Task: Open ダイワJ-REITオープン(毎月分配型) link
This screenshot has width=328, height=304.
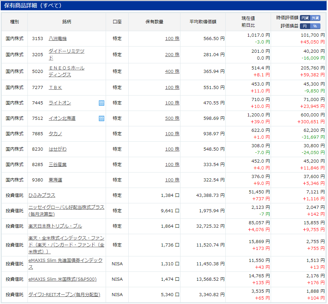Action: pyautogui.click(x=64, y=295)
